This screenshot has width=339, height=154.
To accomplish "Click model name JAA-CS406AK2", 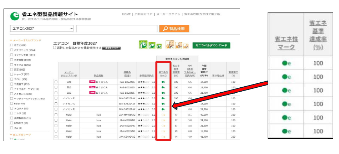I will (127, 137).
